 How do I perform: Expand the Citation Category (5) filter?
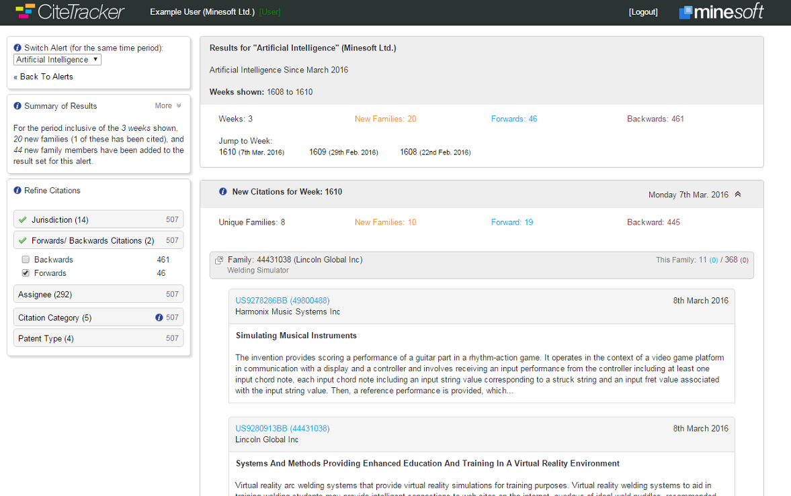[98, 317]
